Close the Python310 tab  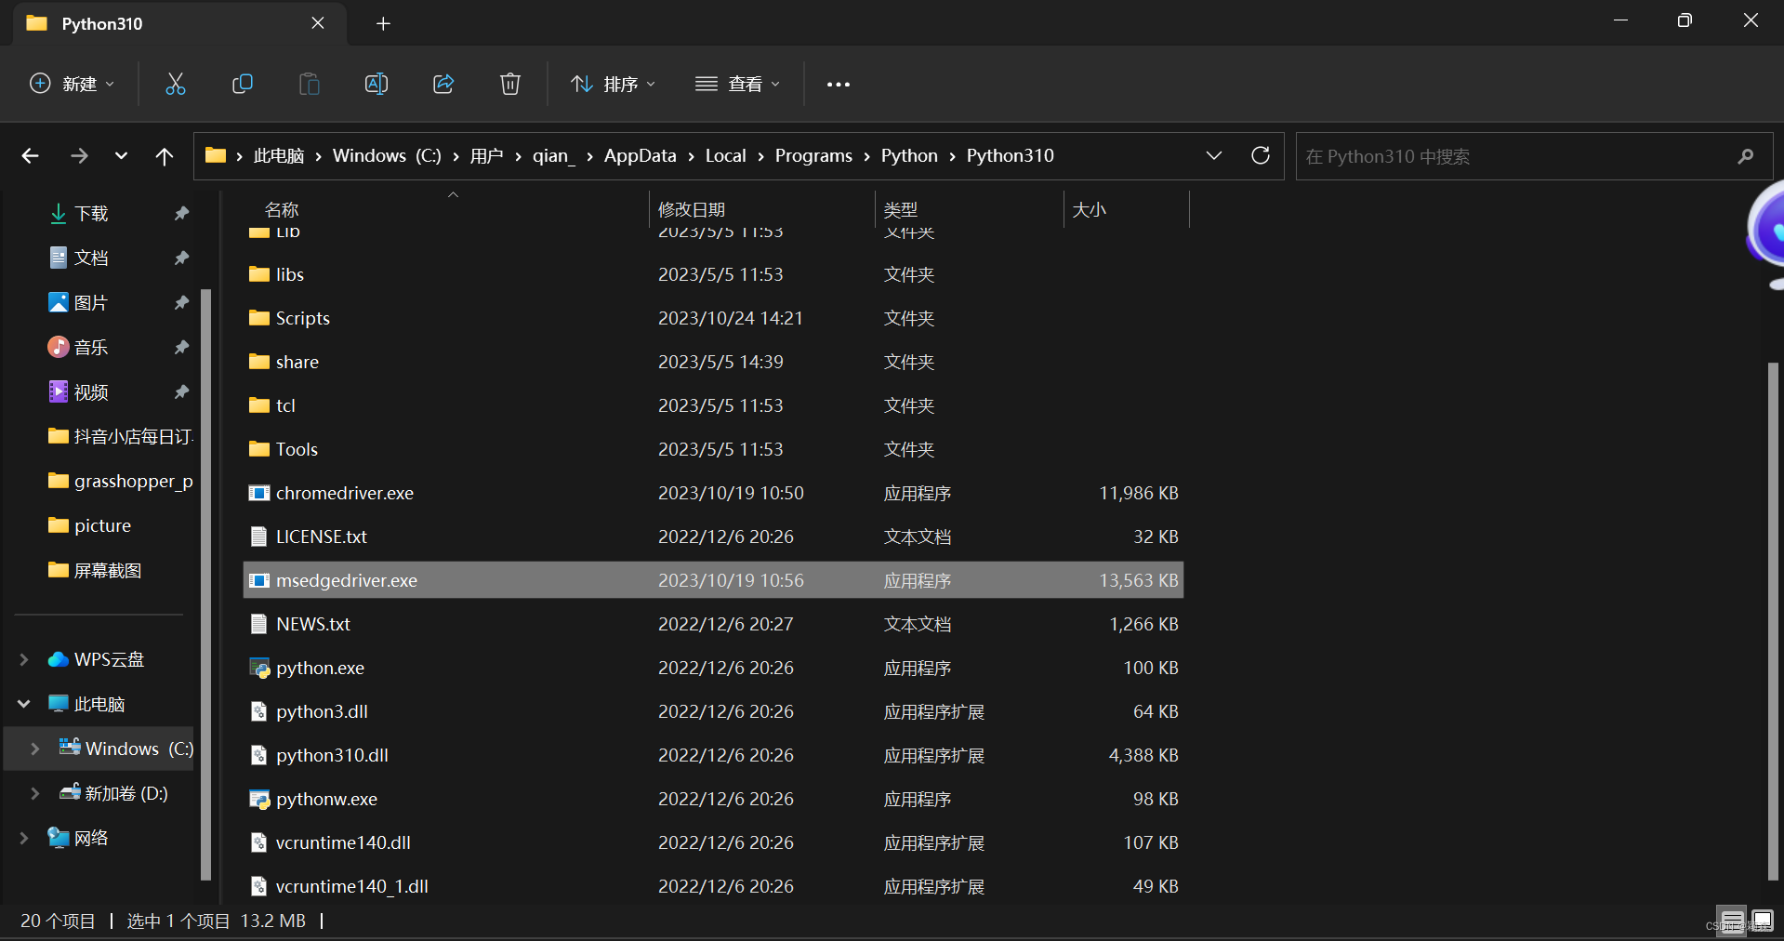(318, 22)
